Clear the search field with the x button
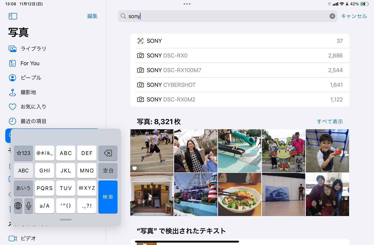Screen dimensions: 374x245 tap(332, 16)
